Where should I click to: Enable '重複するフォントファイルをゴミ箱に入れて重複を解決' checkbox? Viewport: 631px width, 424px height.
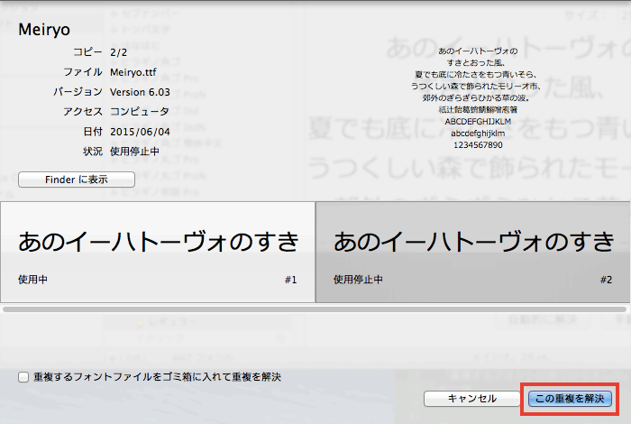(23, 377)
